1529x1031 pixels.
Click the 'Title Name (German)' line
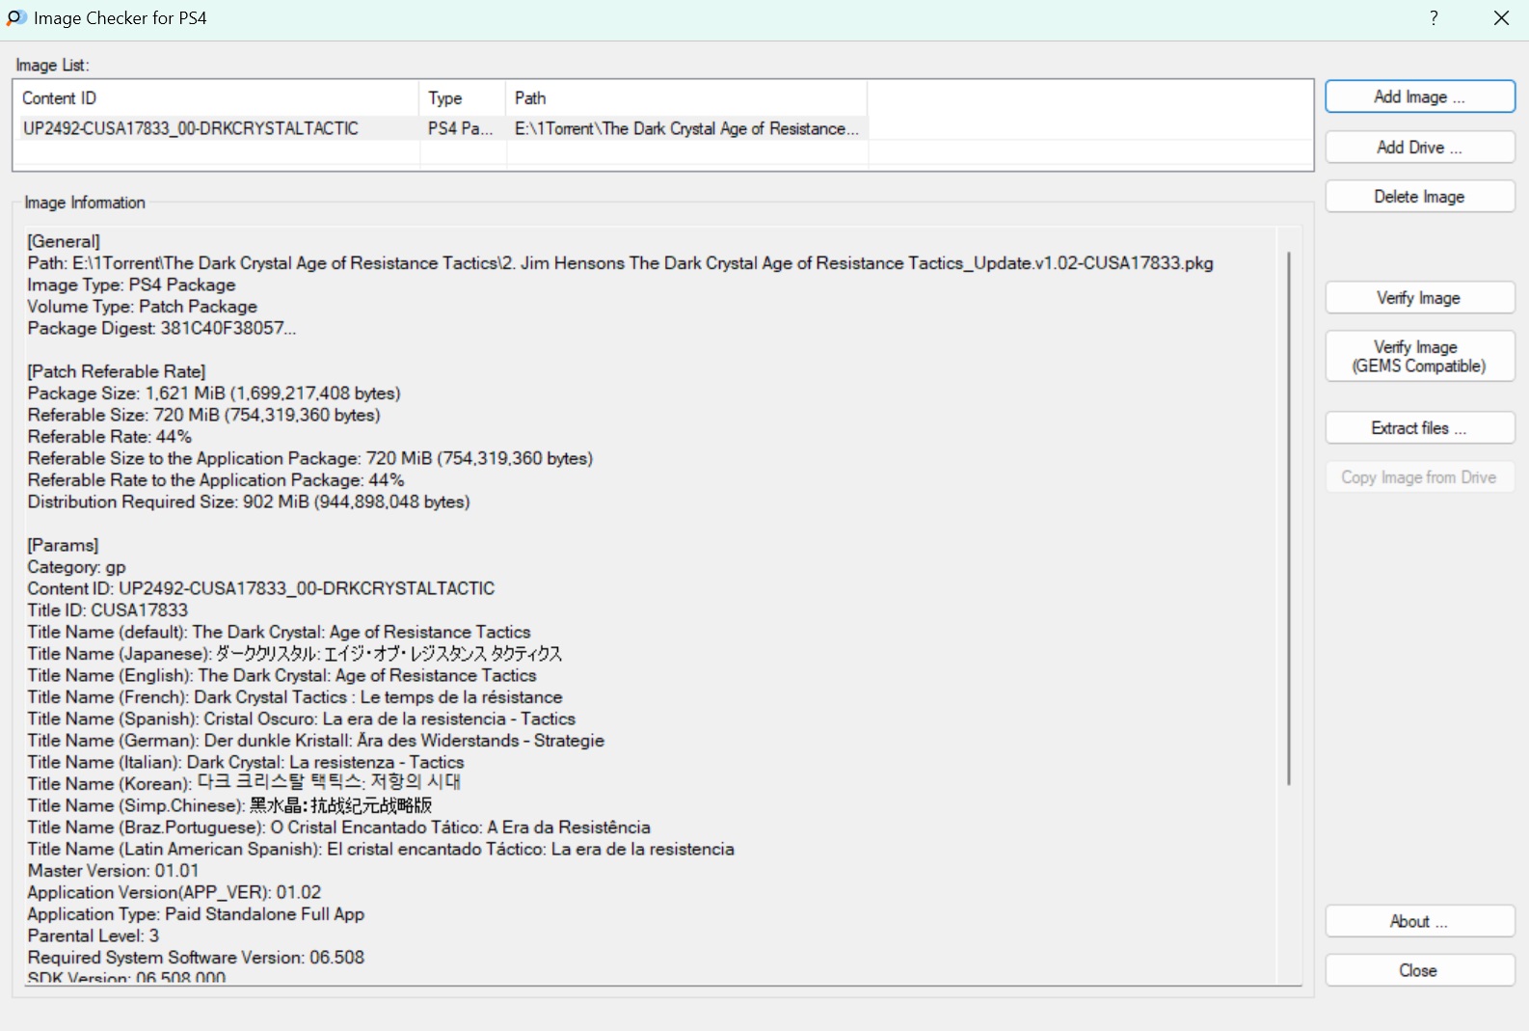(316, 741)
